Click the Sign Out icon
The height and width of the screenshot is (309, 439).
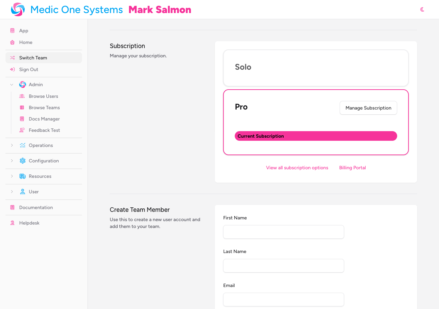point(12,69)
